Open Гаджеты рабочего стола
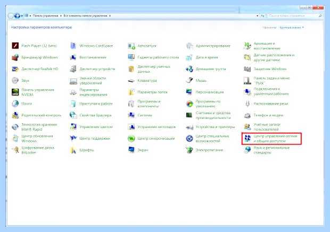Screen dimensions: 330x232 pos(153,57)
